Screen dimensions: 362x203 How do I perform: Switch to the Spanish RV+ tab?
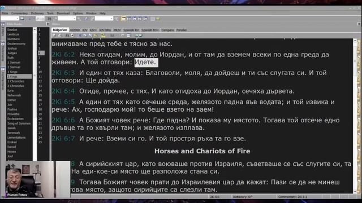click(150, 30)
